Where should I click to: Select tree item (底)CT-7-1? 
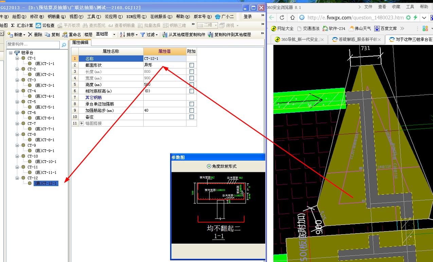point(44,129)
